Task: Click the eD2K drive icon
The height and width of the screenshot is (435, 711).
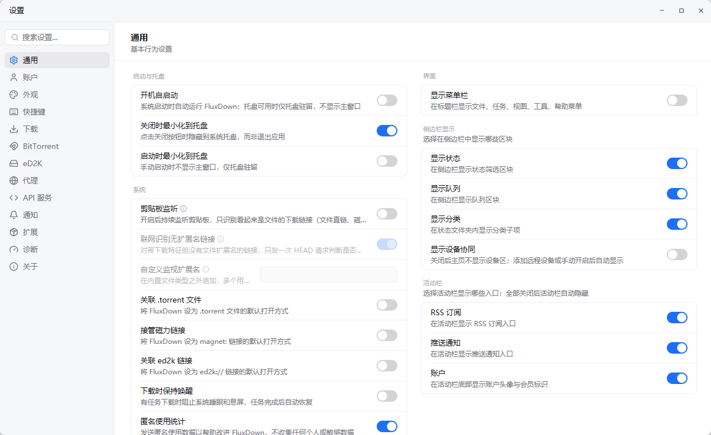Action: point(14,163)
